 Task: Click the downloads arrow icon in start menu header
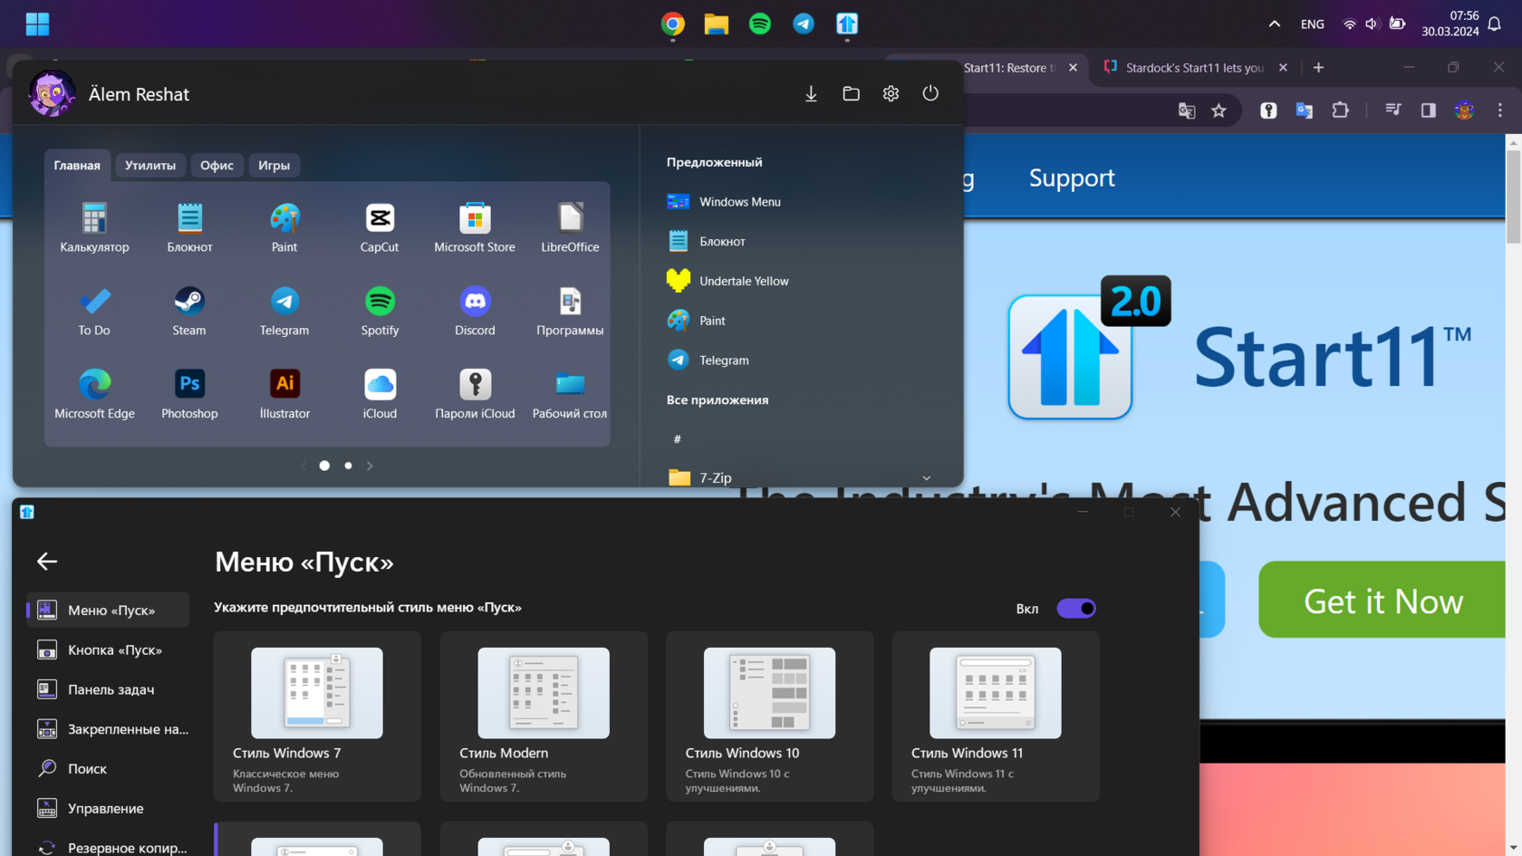pos(811,93)
